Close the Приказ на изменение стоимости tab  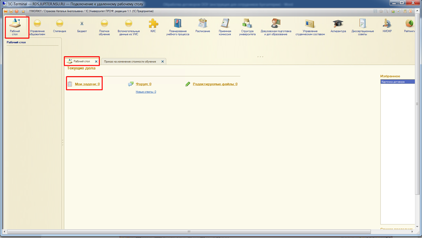tap(162, 61)
